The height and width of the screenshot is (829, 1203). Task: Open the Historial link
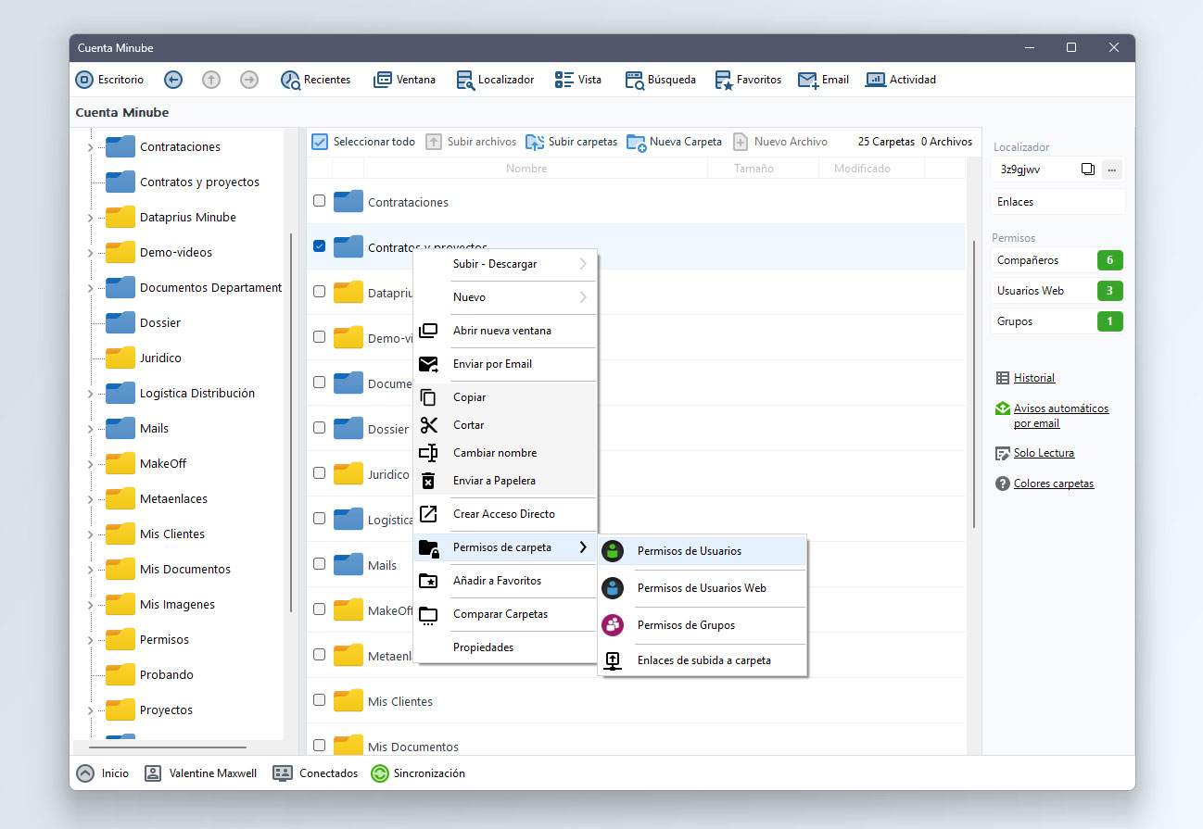pos(1033,378)
